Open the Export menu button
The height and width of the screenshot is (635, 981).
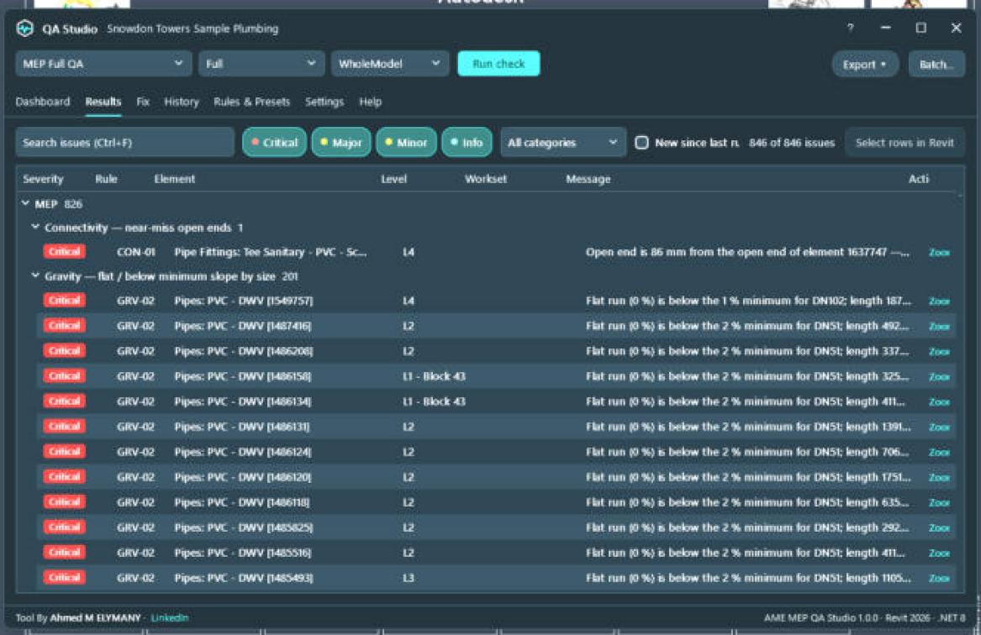pos(865,65)
